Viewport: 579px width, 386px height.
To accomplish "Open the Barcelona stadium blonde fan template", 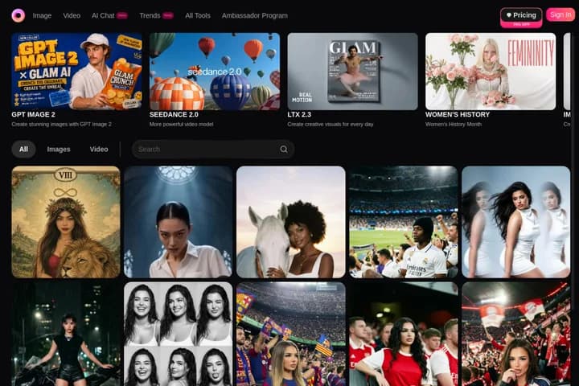I will pos(291,334).
